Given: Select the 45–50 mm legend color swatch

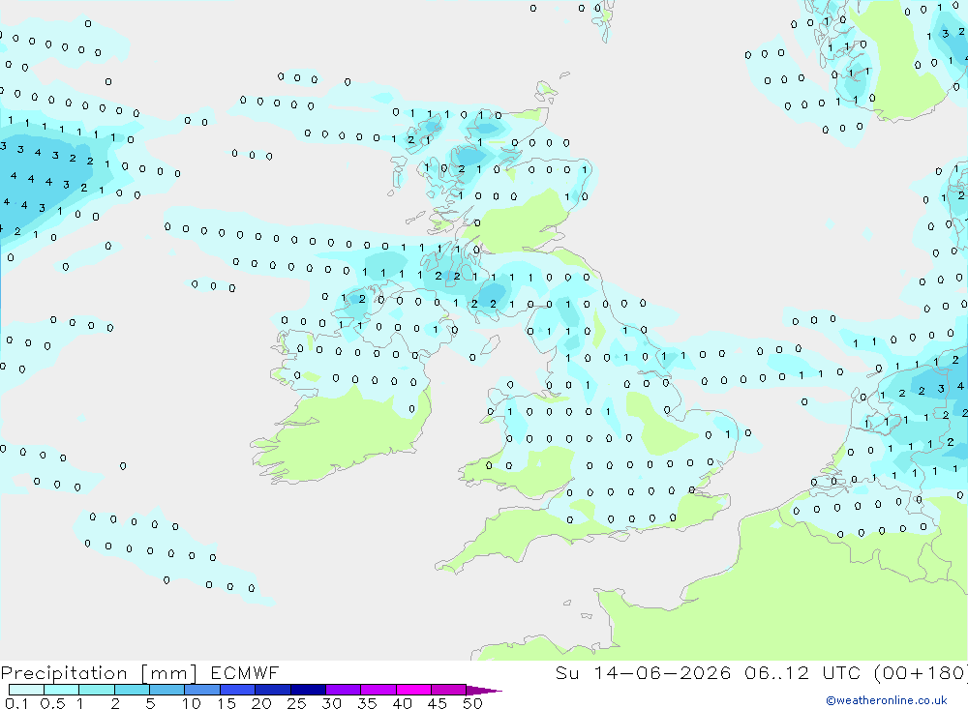Looking at the screenshot, I should pyautogui.click(x=449, y=690).
